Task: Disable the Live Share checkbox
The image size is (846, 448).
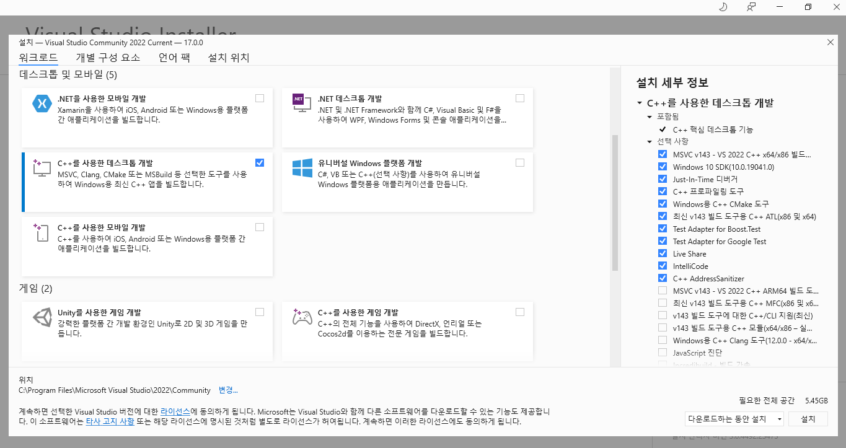Action: coord(662,253)
